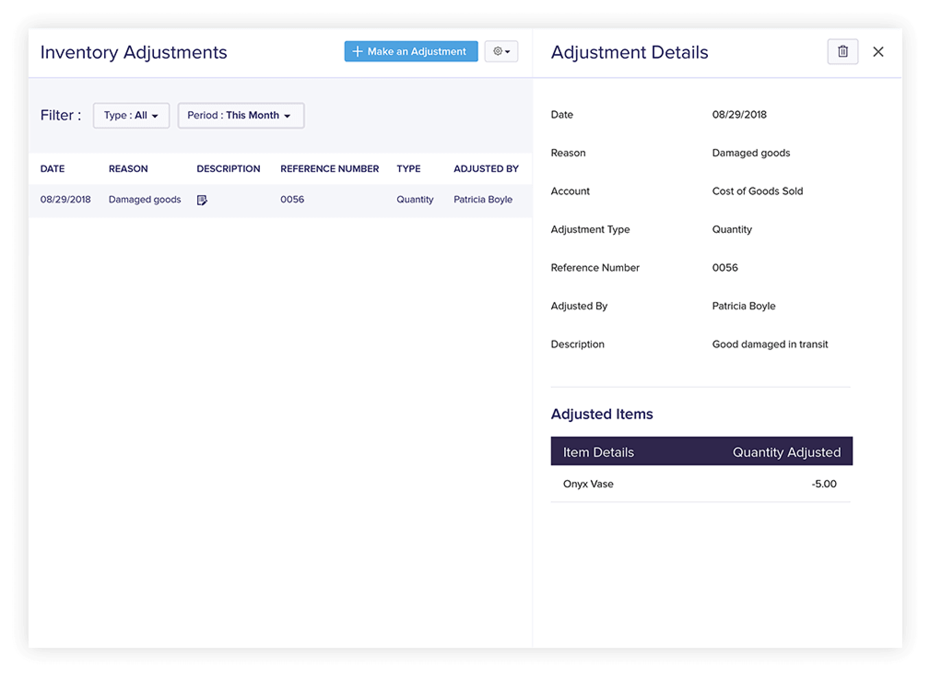Click the Quantity Adjusted column header
This screenshot has width=930, height=676.
tap(787, 452)
